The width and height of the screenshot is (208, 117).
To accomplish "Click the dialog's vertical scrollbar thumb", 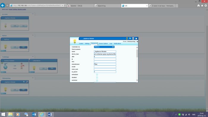I will point(137,53).
